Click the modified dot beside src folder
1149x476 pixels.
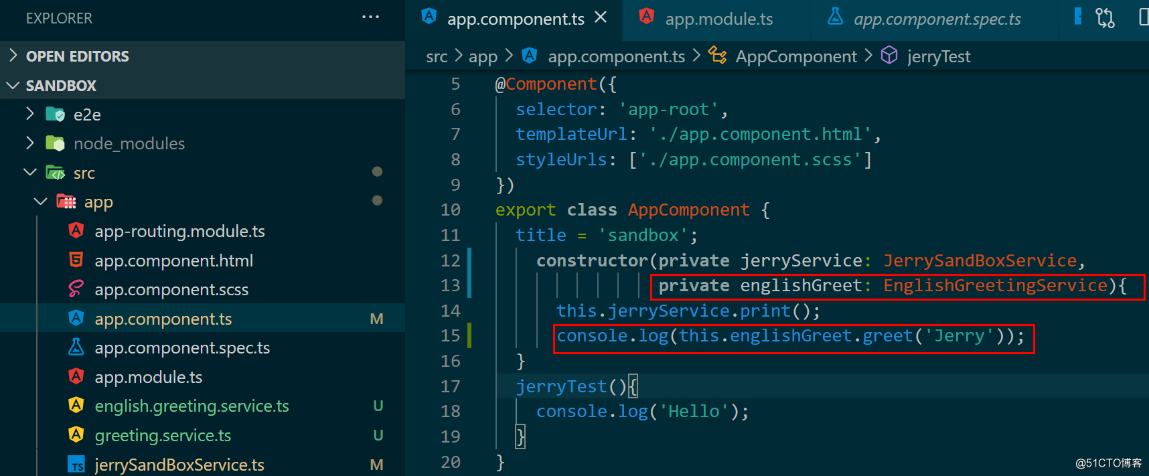point(377,171)
